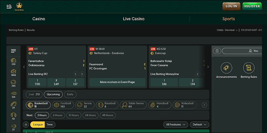Click the Casinia crown logo
Viewport: 267px width, 133px height.
tap(19, 7)
